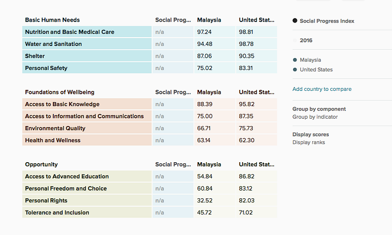Select the Group by component option

point(319,109)
